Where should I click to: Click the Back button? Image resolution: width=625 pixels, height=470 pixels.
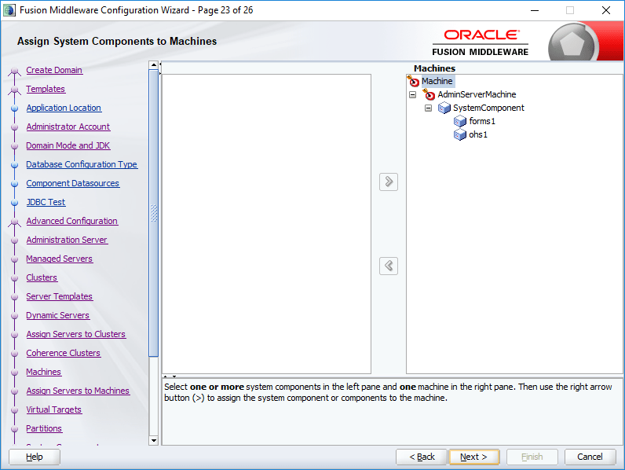422,457
